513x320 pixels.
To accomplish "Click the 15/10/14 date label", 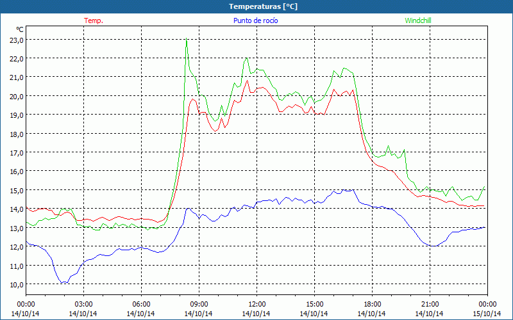I will click(487, 314).
